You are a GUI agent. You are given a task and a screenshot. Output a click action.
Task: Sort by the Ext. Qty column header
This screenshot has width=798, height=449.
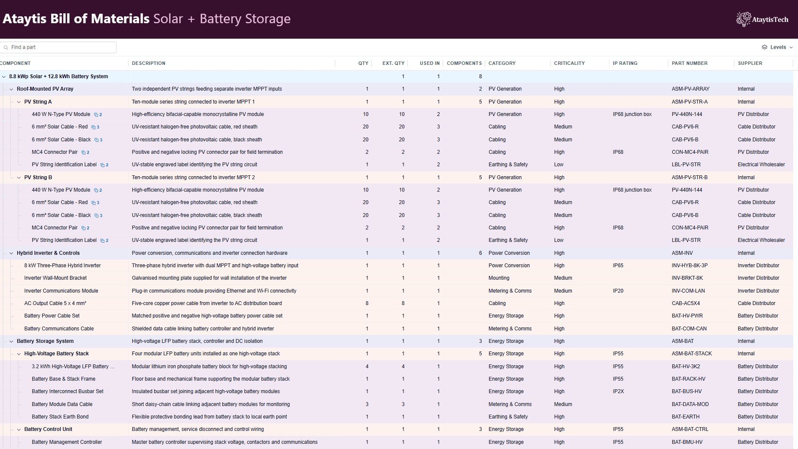pos(393,63)
